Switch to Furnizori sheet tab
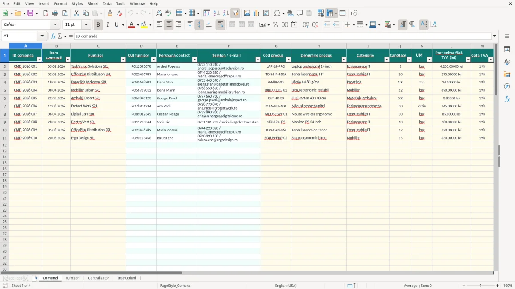The image size is (515, 289). coord(73,278)
